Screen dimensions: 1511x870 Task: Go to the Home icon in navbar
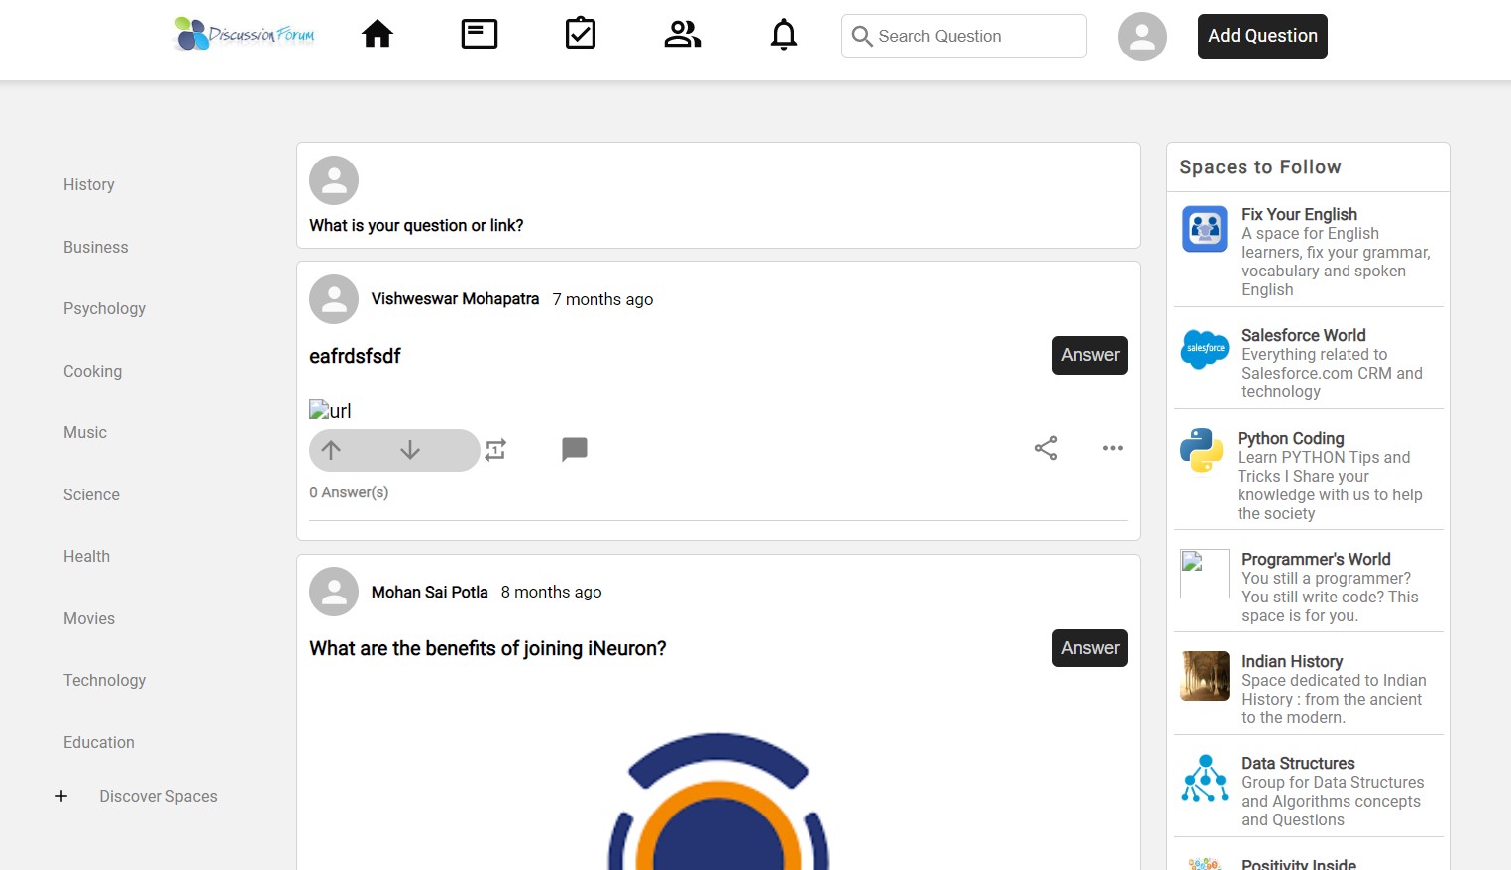pyautogui.click(x=378, y=35)
